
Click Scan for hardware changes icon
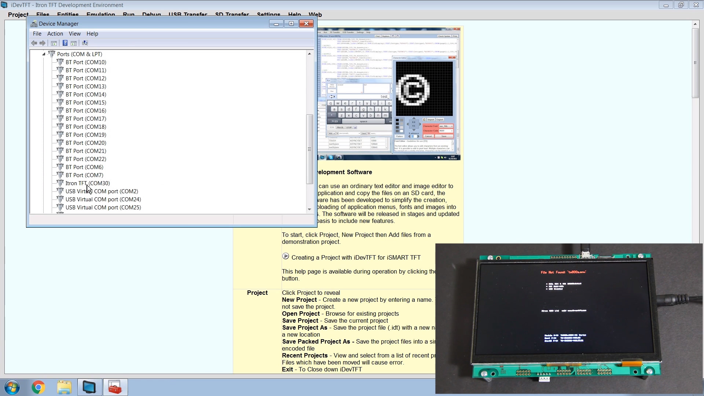(x=85, y=43)
